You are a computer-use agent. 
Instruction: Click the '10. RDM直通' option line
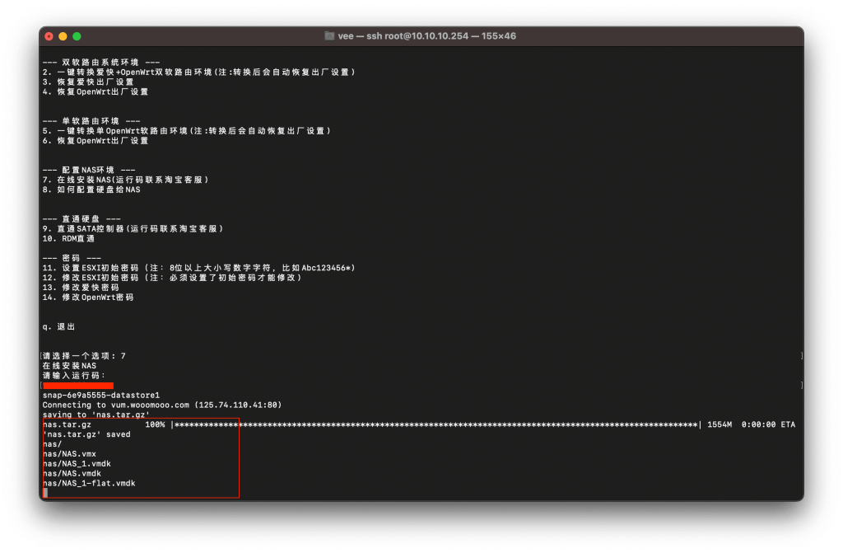pos(68,238)
